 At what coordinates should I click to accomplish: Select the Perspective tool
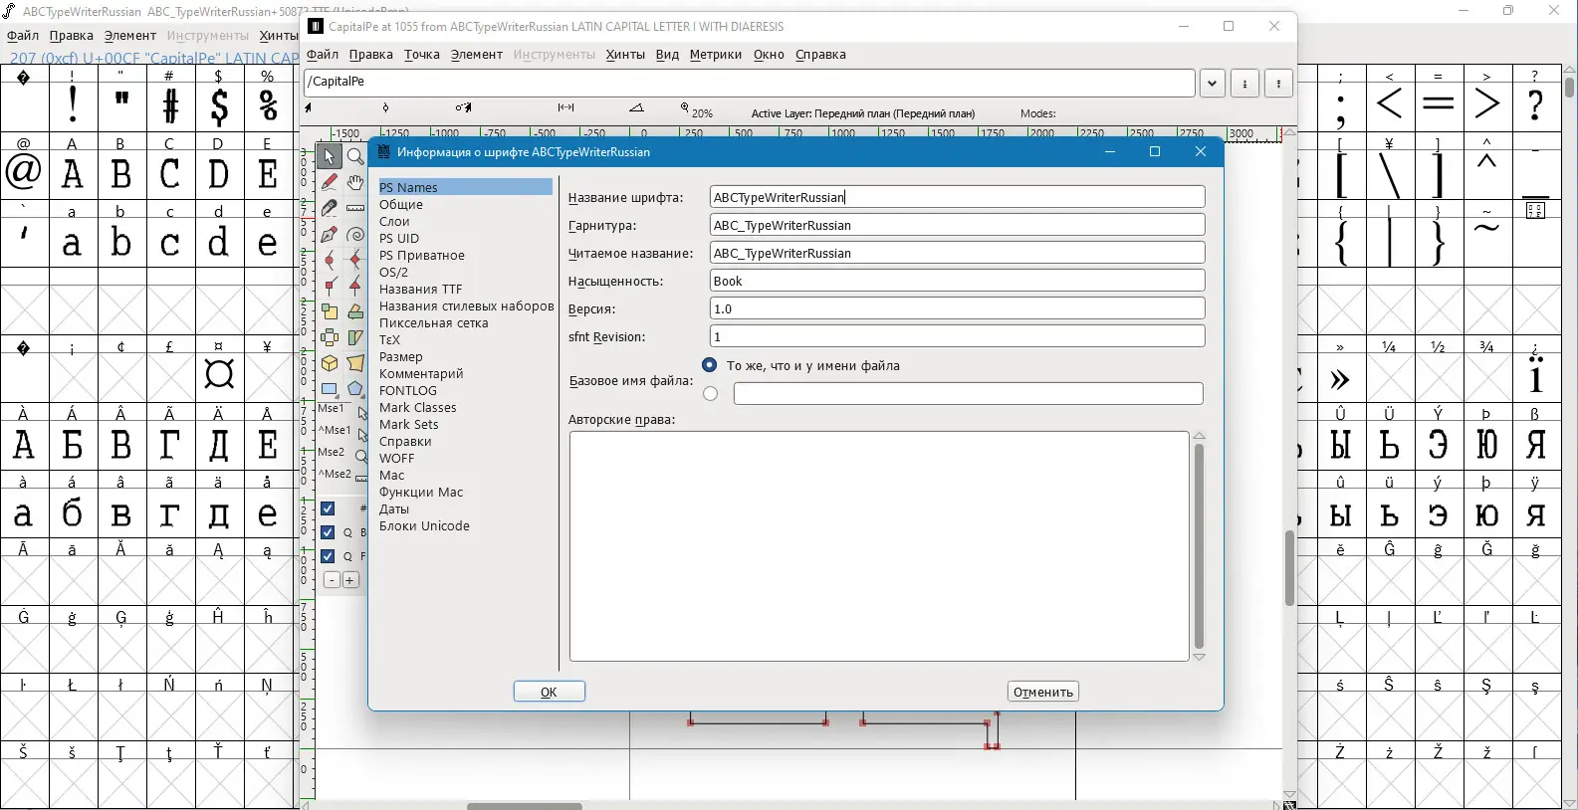(355, 364)
